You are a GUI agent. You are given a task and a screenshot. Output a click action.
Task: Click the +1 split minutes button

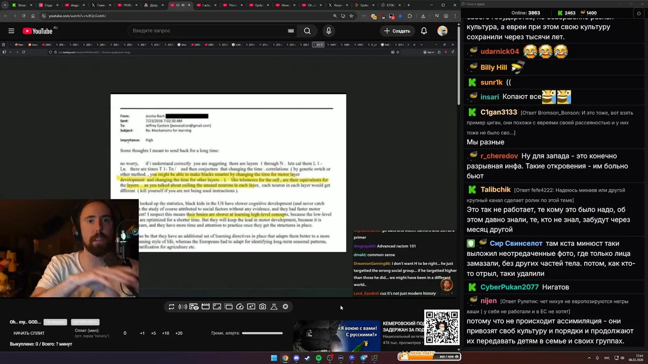click(x=142, y=333)
